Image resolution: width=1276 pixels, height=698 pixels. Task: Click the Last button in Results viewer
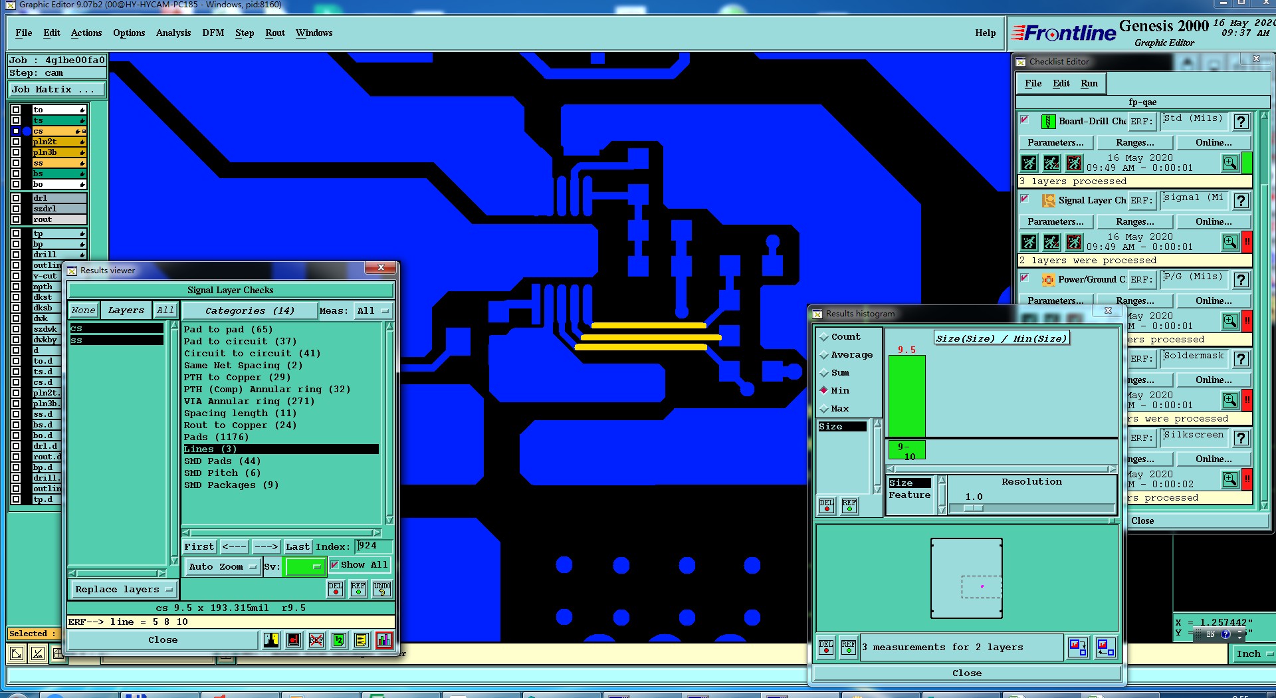point(298,546)
